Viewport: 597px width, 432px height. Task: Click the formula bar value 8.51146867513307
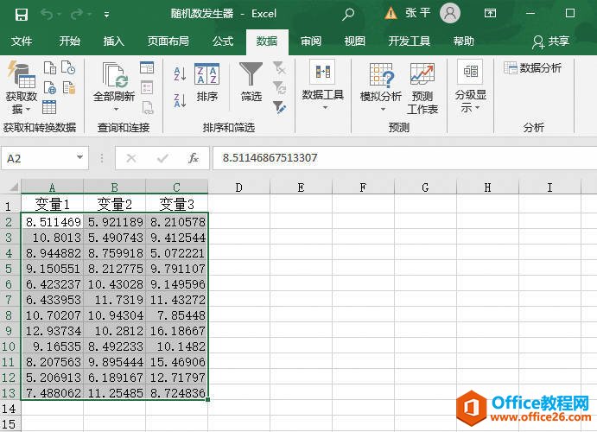[x=270, y=157]
